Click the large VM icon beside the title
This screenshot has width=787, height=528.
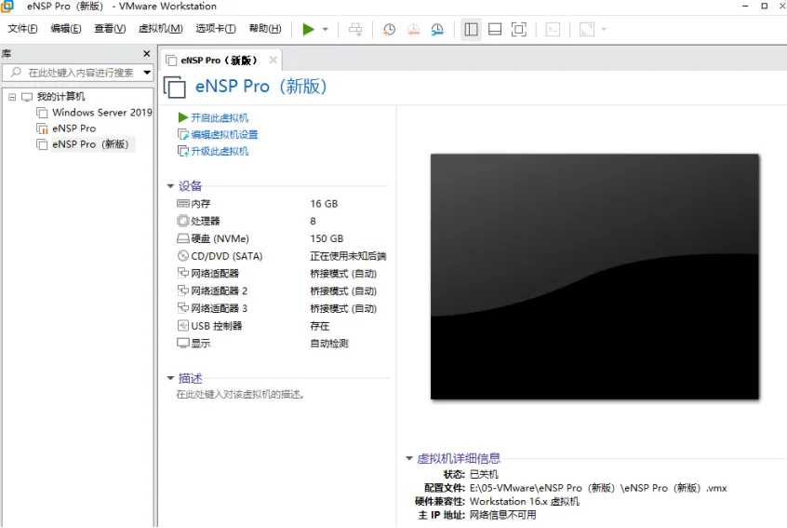(x=175, y=87)
